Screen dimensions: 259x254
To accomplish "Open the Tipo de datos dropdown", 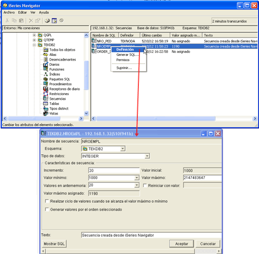I will 147,156.
